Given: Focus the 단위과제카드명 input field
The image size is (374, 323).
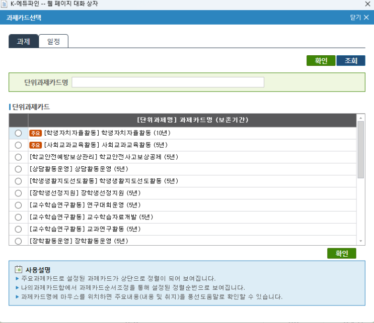Looking at the screenshot, I should pos(168,82).
